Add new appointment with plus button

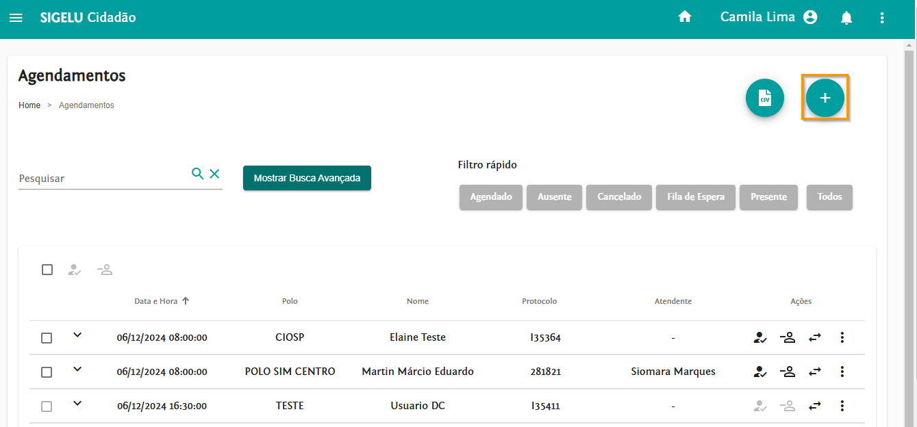pyautogui.click(x=825, y=99)
